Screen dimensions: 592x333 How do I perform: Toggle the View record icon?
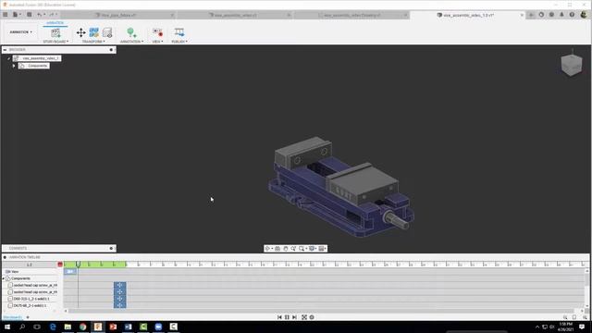[157, 32]
